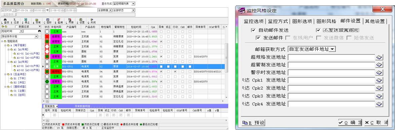Toggle the 不发送异常图片 checkbox
This screenshot has height=130, width=395.
(x=319, y=31)
